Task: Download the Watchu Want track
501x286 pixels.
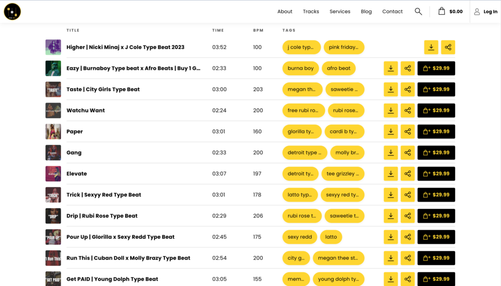Action: (391, 110)
